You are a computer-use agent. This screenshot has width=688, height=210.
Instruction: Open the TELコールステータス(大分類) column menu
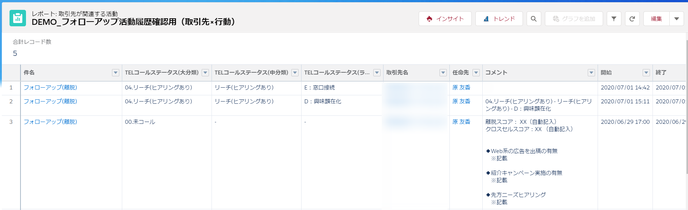(x=205, y=73)
